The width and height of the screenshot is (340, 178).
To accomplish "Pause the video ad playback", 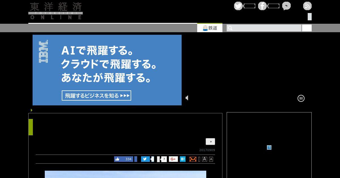I will coord(301,98).
